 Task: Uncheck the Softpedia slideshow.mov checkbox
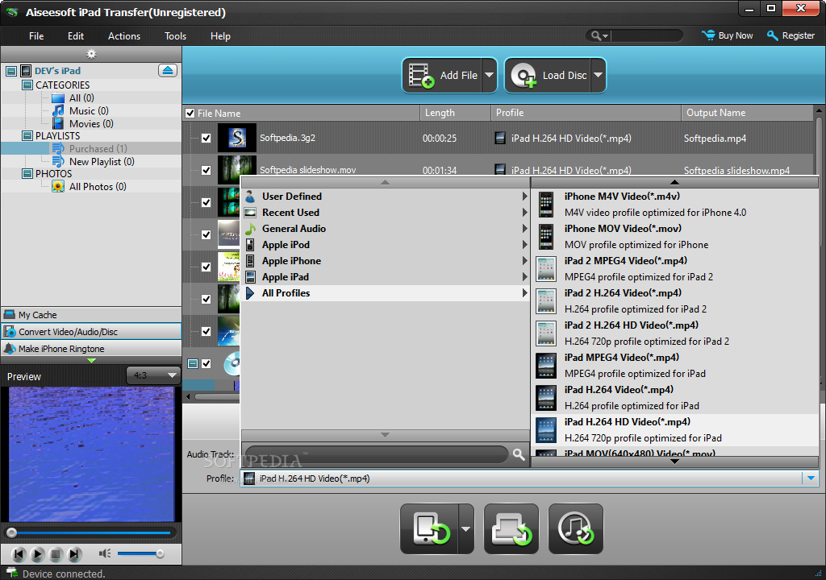pyautogui.click(x=206, y=171)
